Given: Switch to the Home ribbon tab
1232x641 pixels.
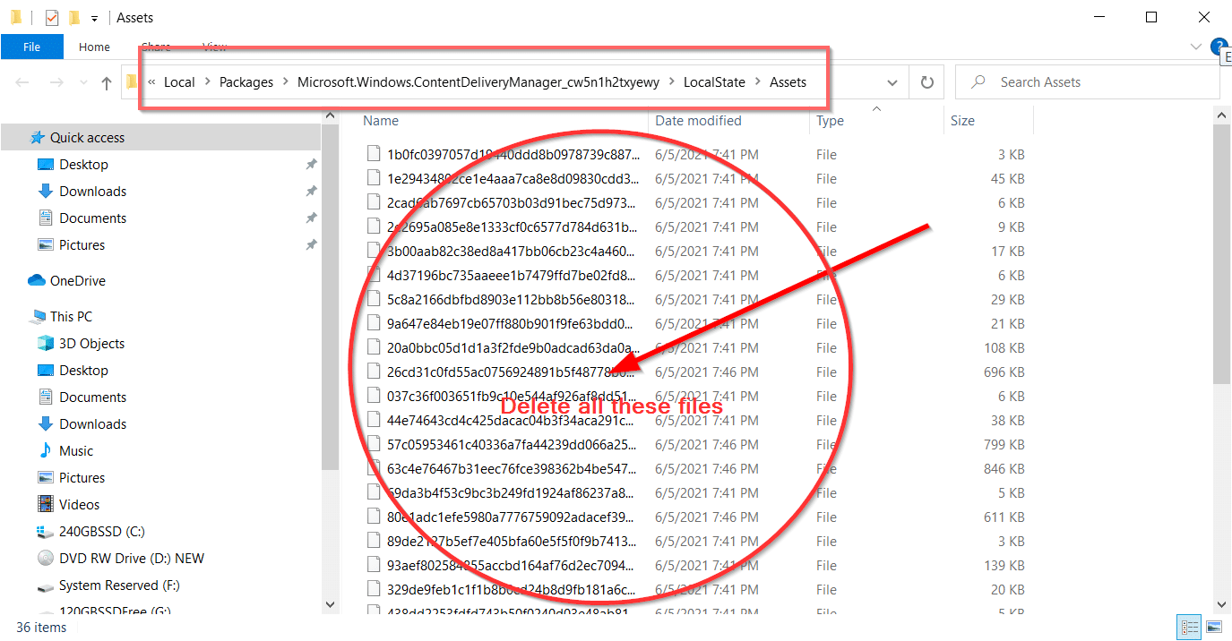Looking at the screenshot, I should pos(94,47).
